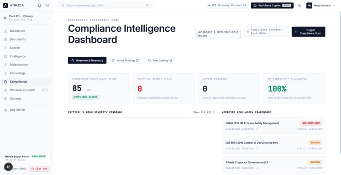Click the Org Admin crown icon
The image size is (341, 175).
[5, 110]
